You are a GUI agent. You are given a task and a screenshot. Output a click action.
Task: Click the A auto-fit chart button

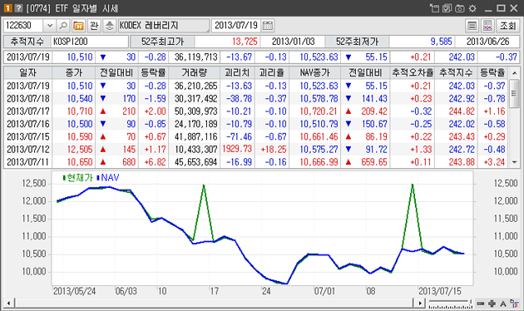click(503, 304)
